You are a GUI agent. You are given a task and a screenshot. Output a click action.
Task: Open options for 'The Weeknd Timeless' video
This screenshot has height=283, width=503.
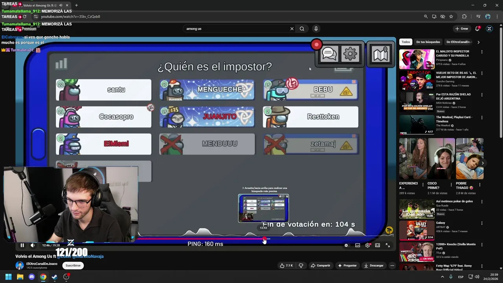click(482, 118)
